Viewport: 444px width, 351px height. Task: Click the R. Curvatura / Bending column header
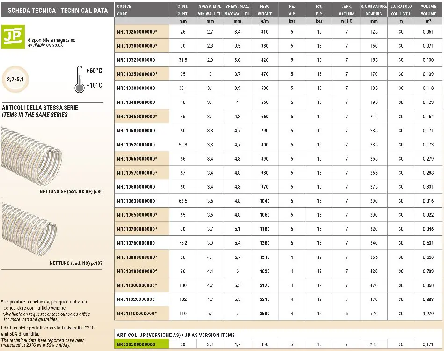[373, 10]
